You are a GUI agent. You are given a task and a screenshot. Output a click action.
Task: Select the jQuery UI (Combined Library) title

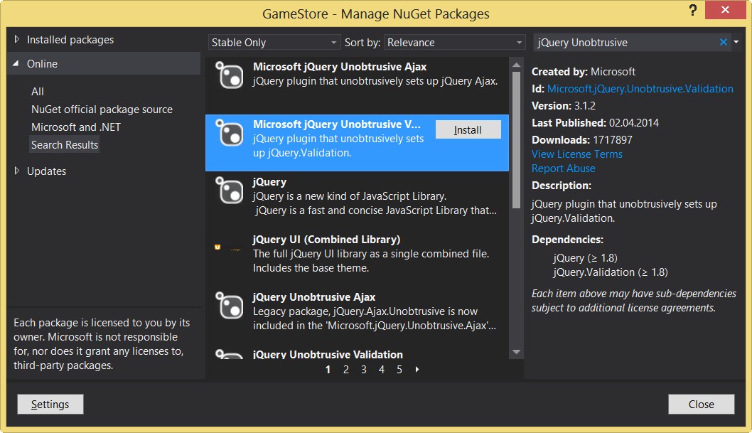327,240
